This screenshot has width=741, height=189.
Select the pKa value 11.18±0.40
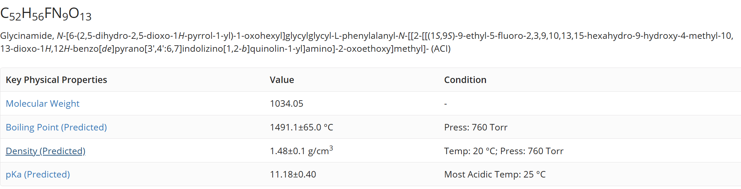293,174
